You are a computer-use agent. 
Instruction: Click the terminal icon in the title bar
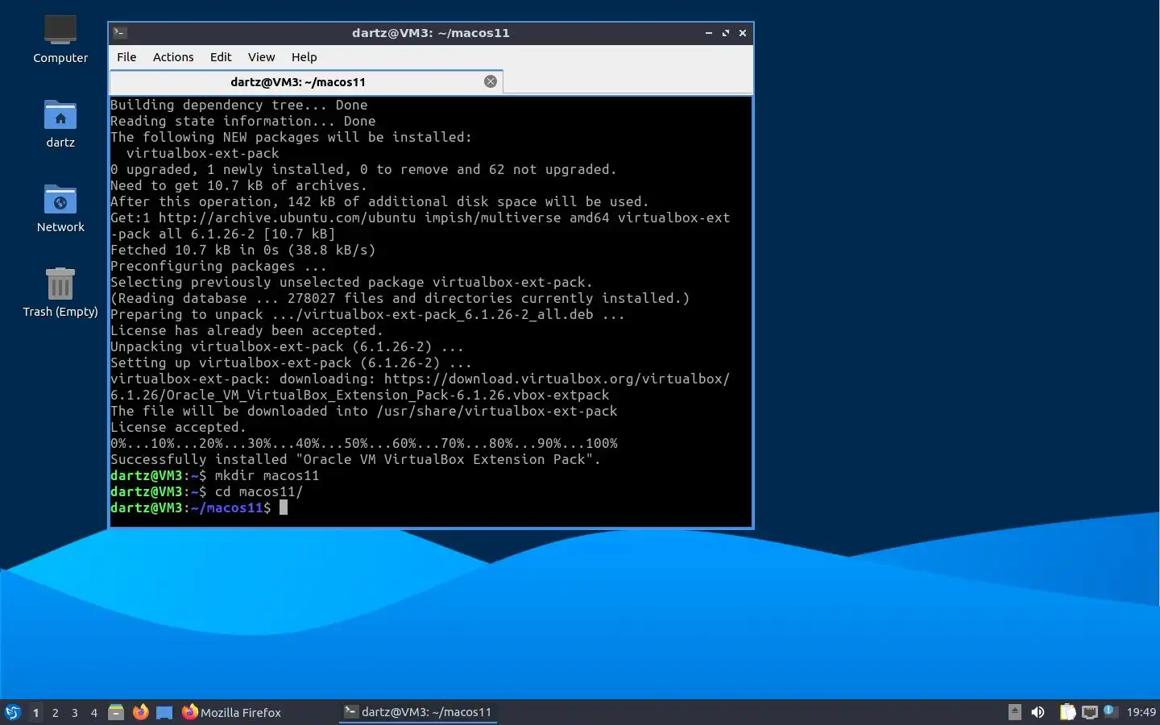point(119,33)
